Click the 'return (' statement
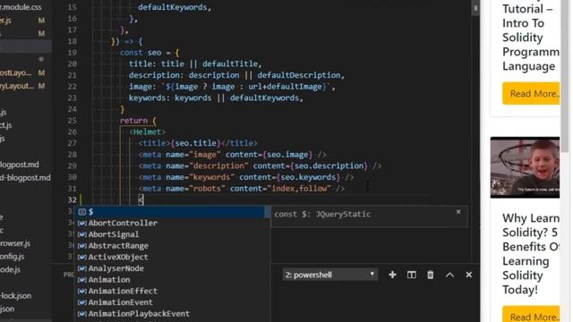573x322 pixels. [x=138, y=121]
